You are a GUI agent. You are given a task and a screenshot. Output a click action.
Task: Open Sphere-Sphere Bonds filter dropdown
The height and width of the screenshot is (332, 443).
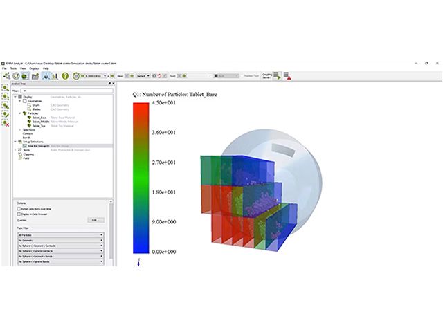pos(61,261)
